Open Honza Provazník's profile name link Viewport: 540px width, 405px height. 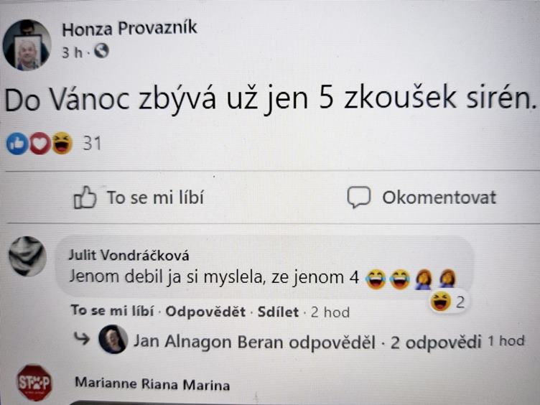(x=129, y=29)
